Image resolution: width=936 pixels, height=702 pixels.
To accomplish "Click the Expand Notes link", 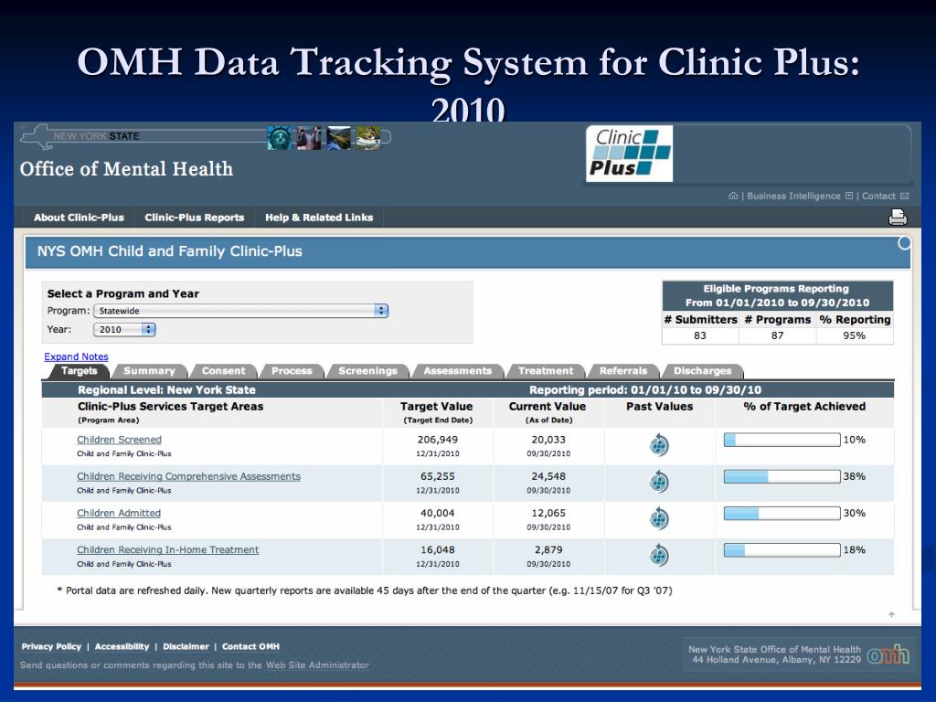I will pyautogui.click(x=77, y=356).
